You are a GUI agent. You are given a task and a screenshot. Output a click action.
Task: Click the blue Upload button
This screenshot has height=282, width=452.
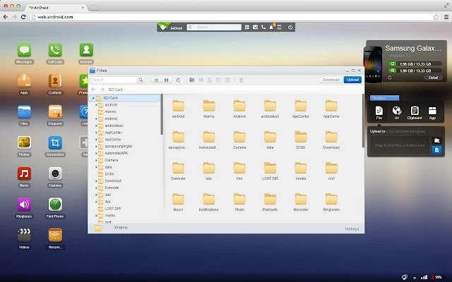[352, 80]
